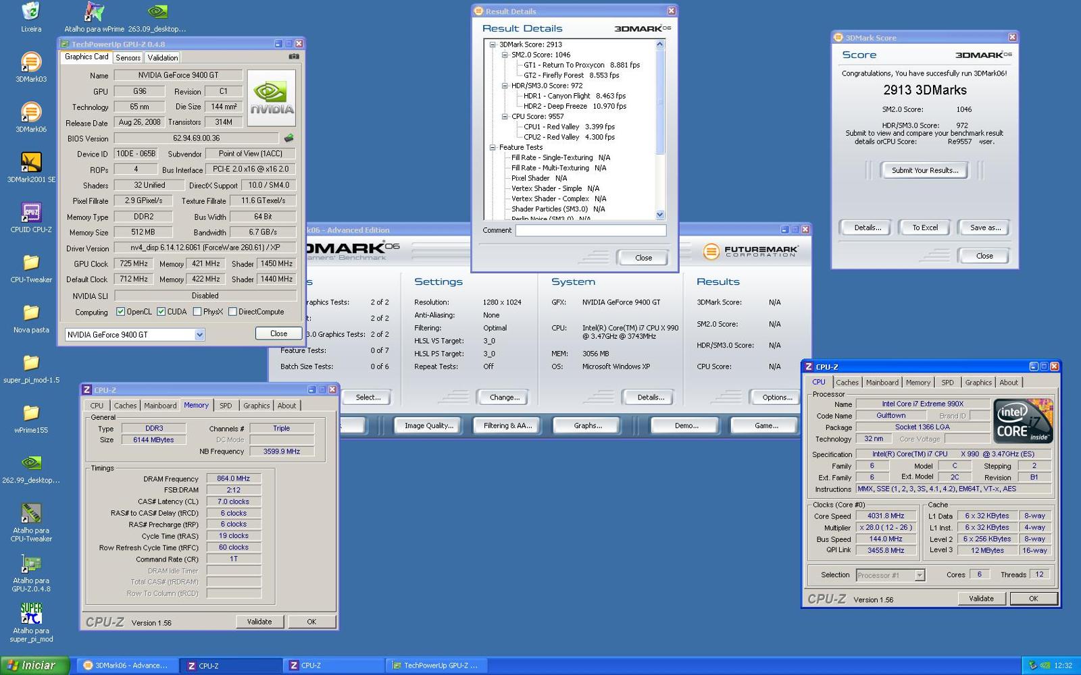This screenshot has width=1081, height=675.
Task: Select HDR2 - Deep Freeze result row
Action: coord(575,106)
